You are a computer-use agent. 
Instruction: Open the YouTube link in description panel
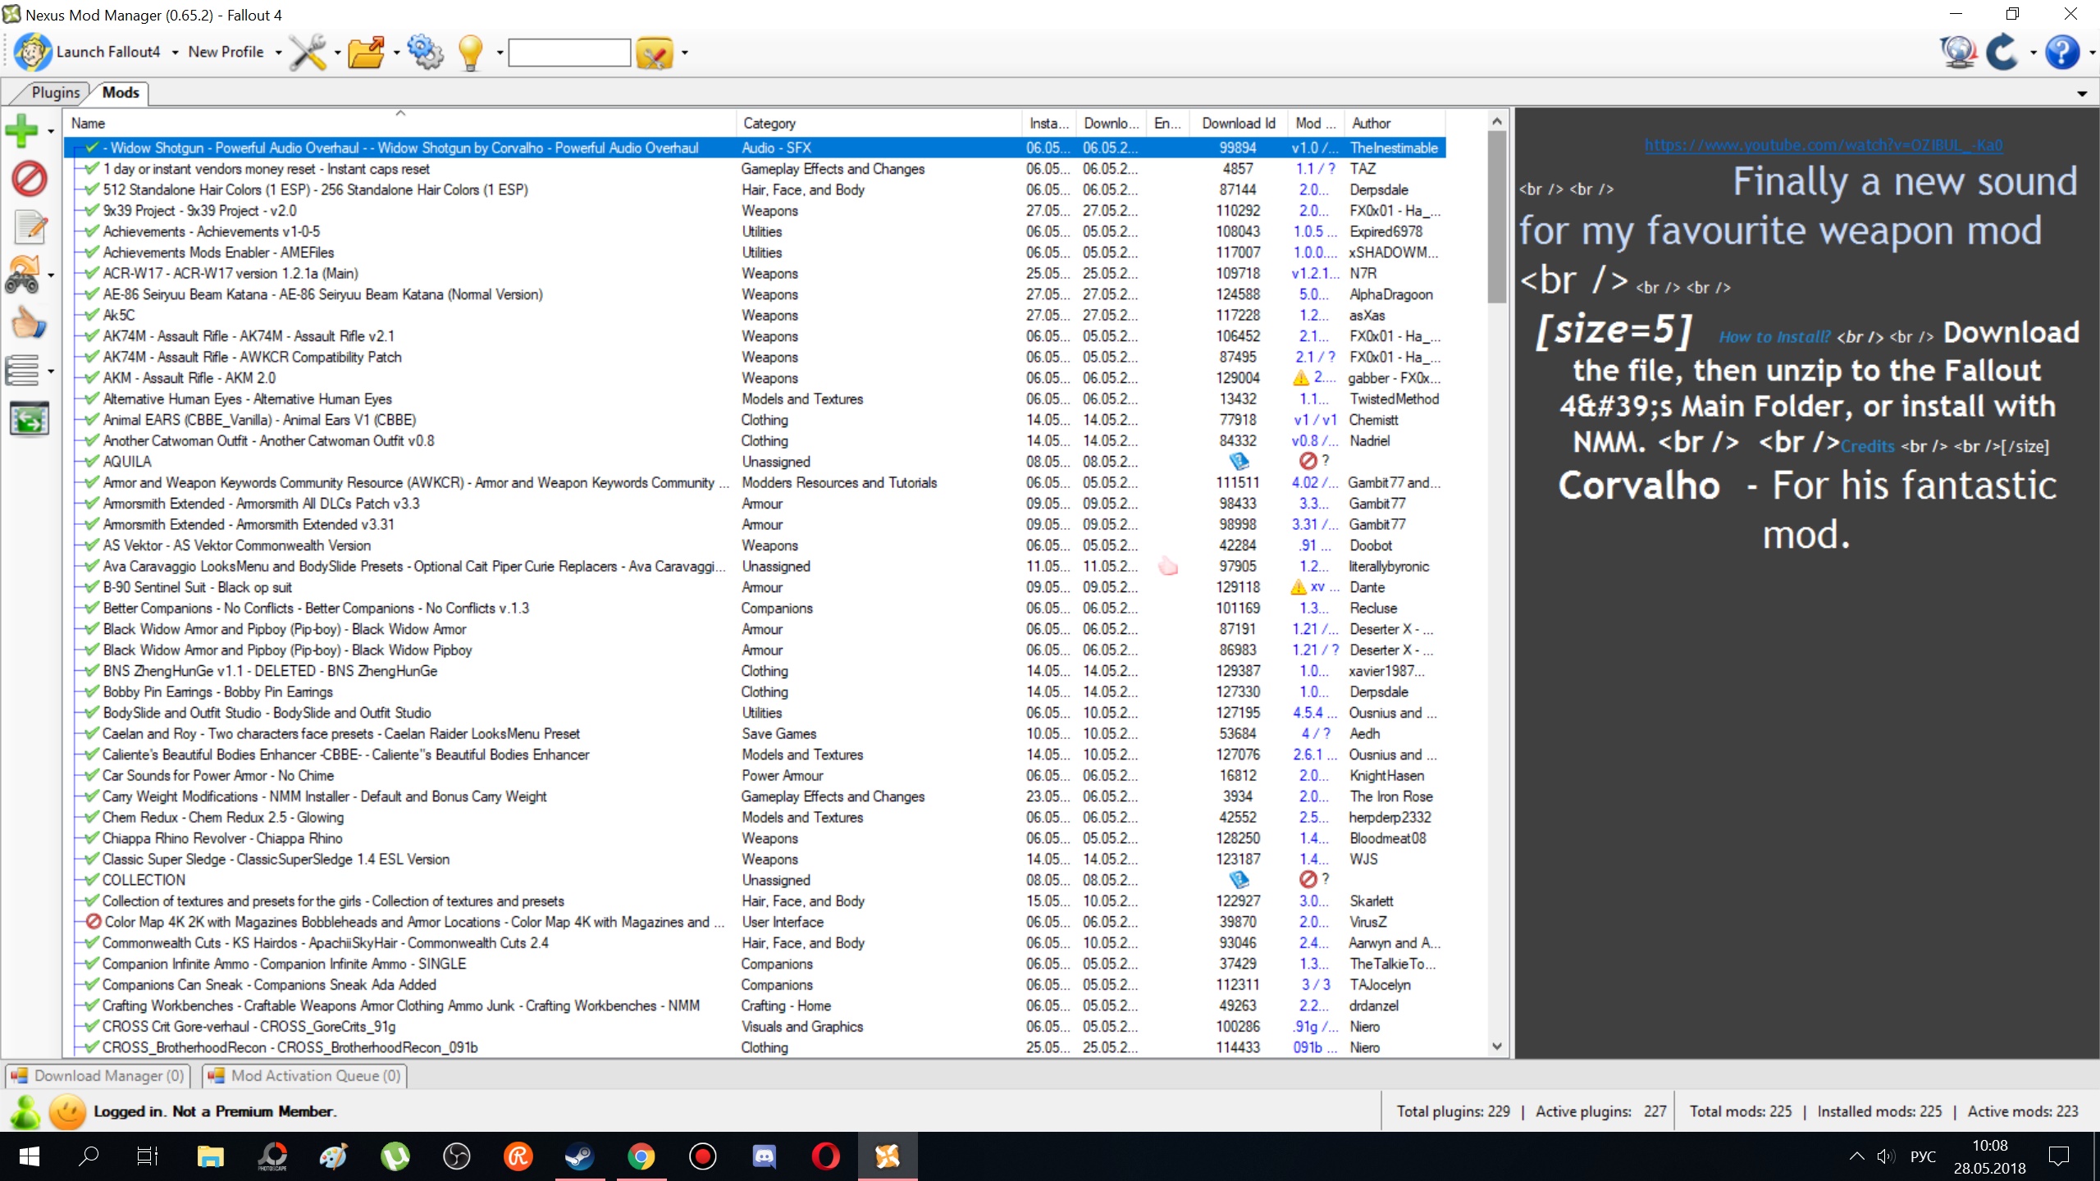pos(1823,145)
